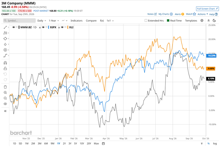
Task: Click the undo arrow icon
Action: pyautogui.click(x=5, y=74)
